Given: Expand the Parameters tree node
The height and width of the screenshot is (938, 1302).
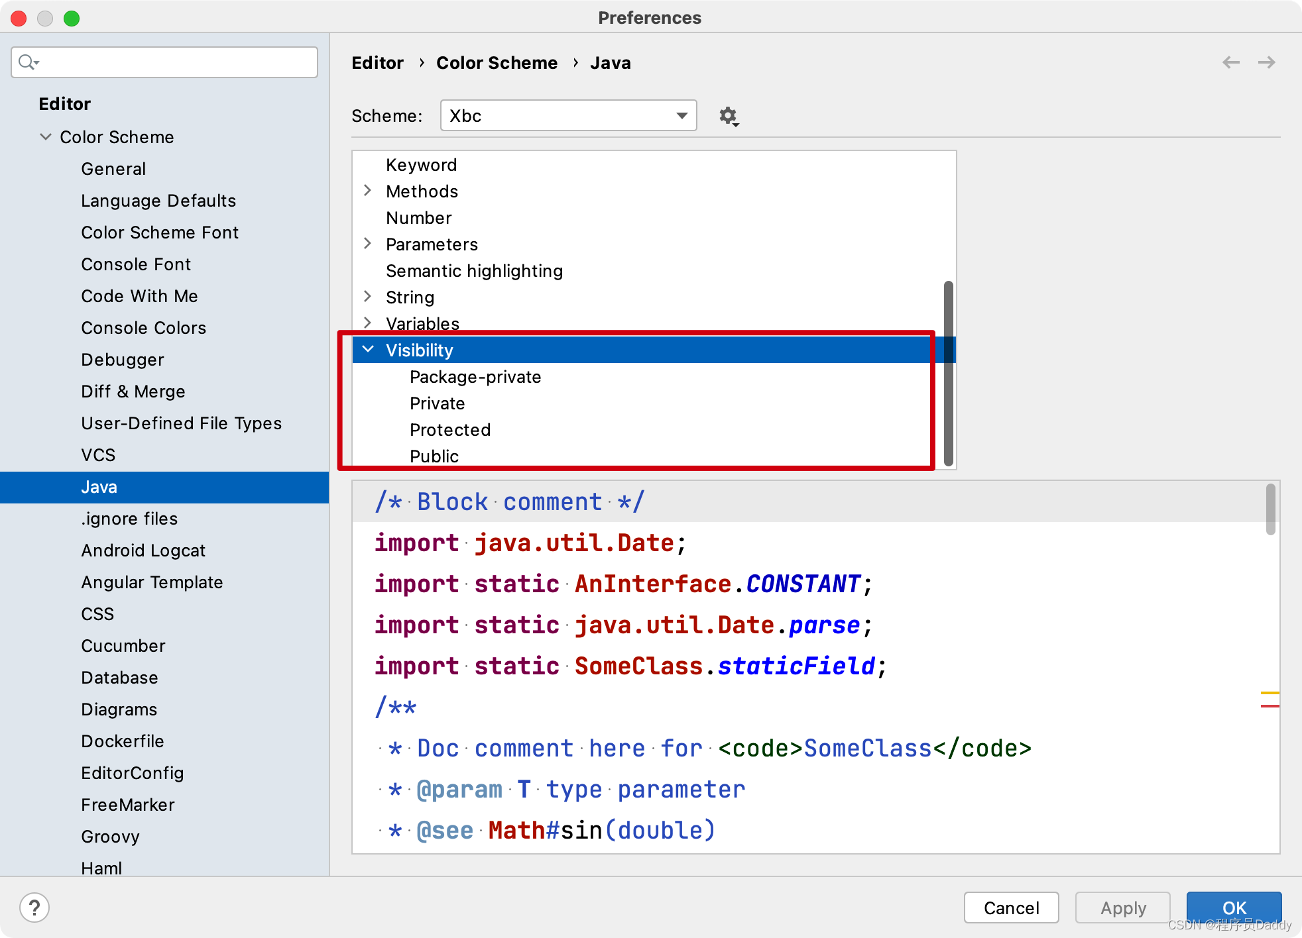Looking at the screenshot, I should (368, 244).
